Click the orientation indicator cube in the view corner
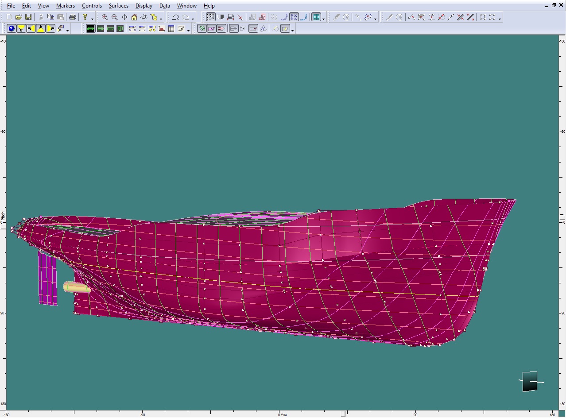Image resolution: width=566 pixels, height=418 pixels. (x=530, y=382)
